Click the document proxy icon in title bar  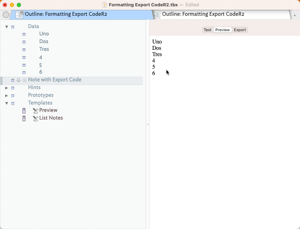coord(105,5)
